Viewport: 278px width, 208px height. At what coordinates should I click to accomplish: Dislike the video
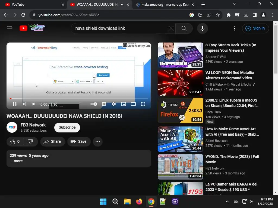(x=30, y=141)
